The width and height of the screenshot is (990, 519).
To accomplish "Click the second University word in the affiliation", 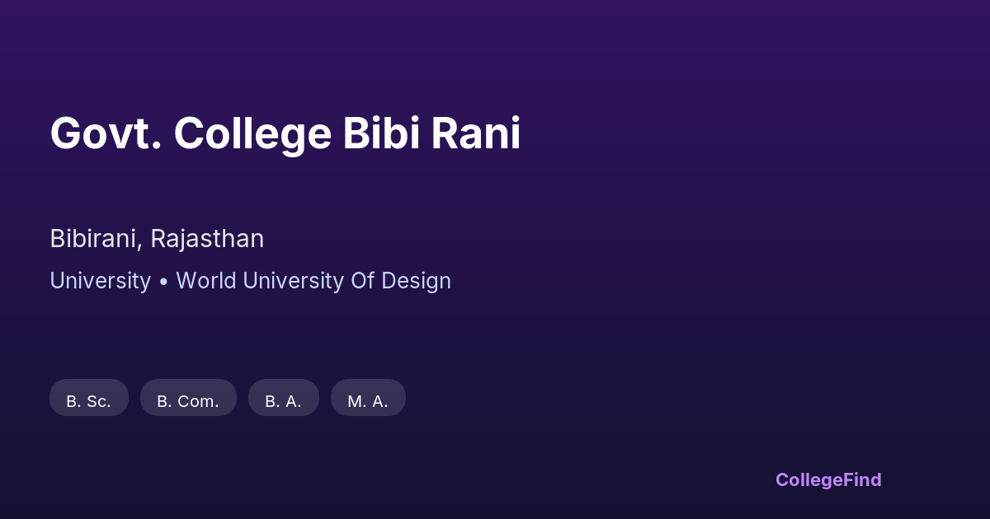I will coord(293,281).
